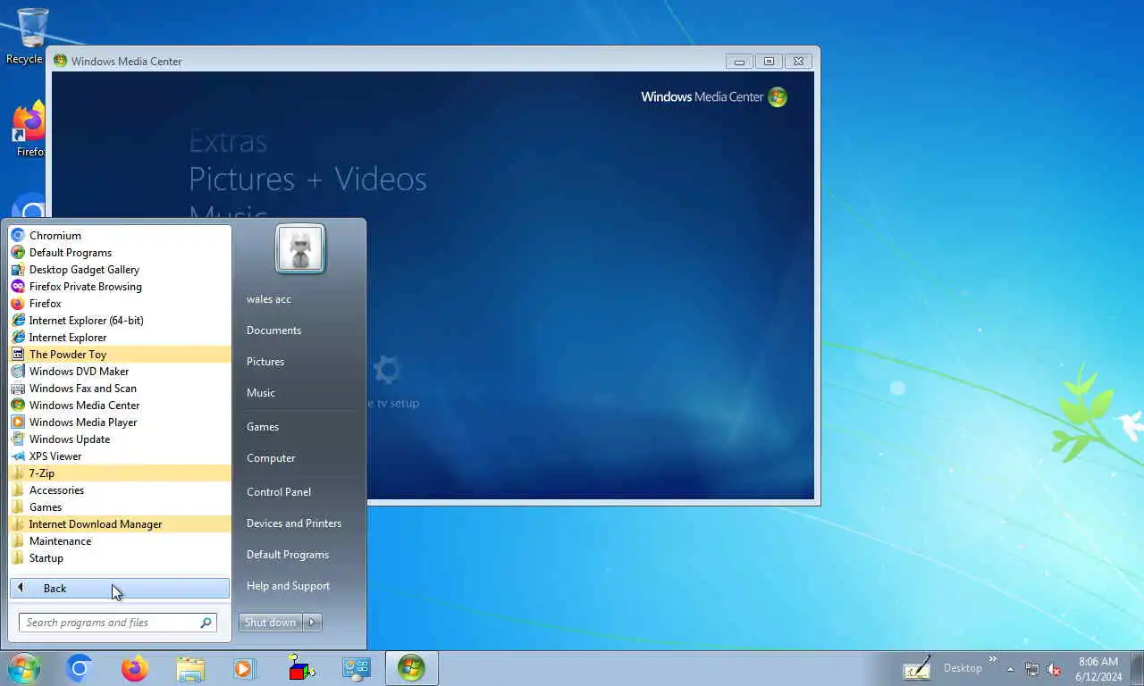Expand the 7-Zip folder
This screenshot has height=686, width=1144.
click(120, 473)
